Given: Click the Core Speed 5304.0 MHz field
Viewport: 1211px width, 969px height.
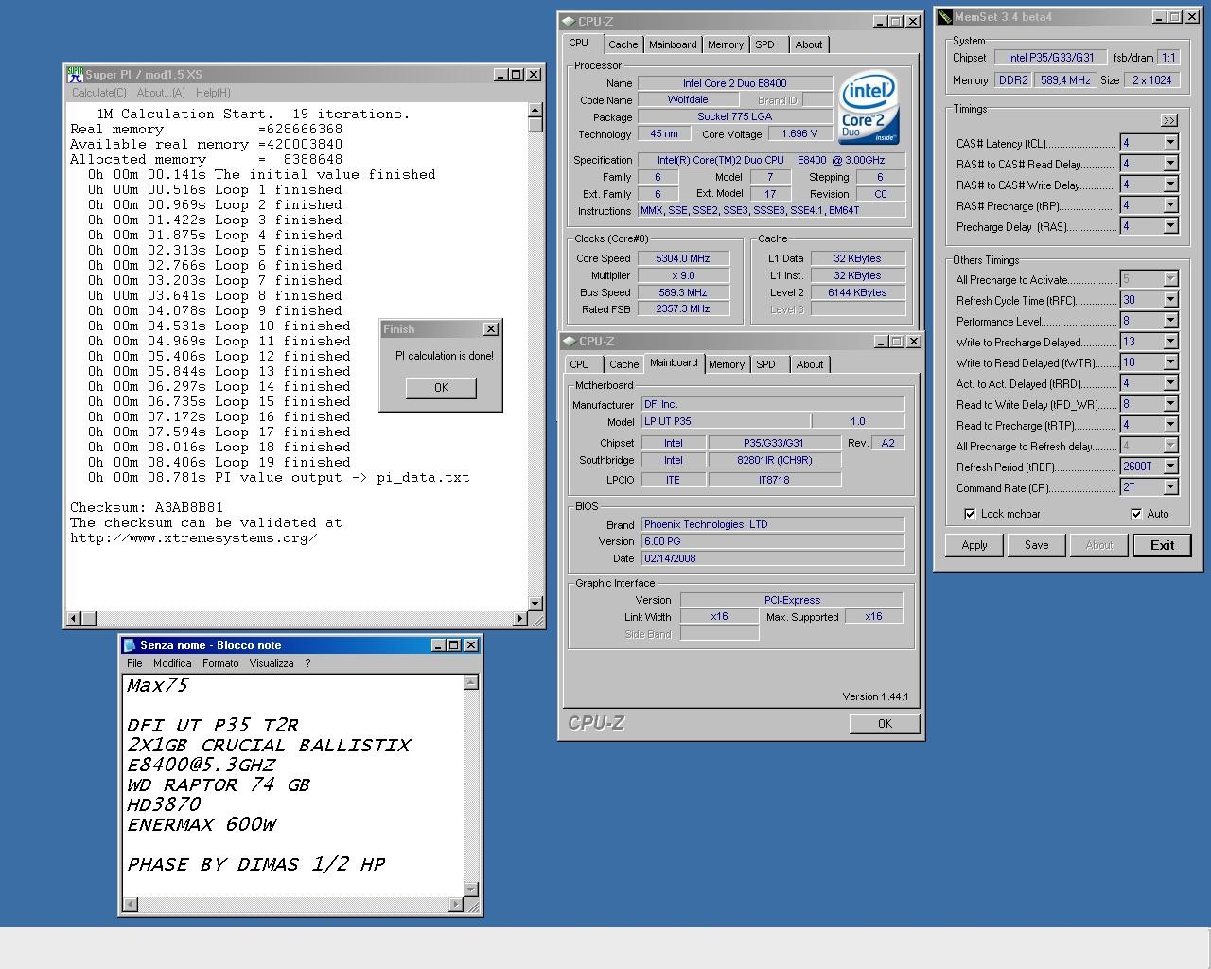Looking at the screenshot, I should click(x=683, y=258).
